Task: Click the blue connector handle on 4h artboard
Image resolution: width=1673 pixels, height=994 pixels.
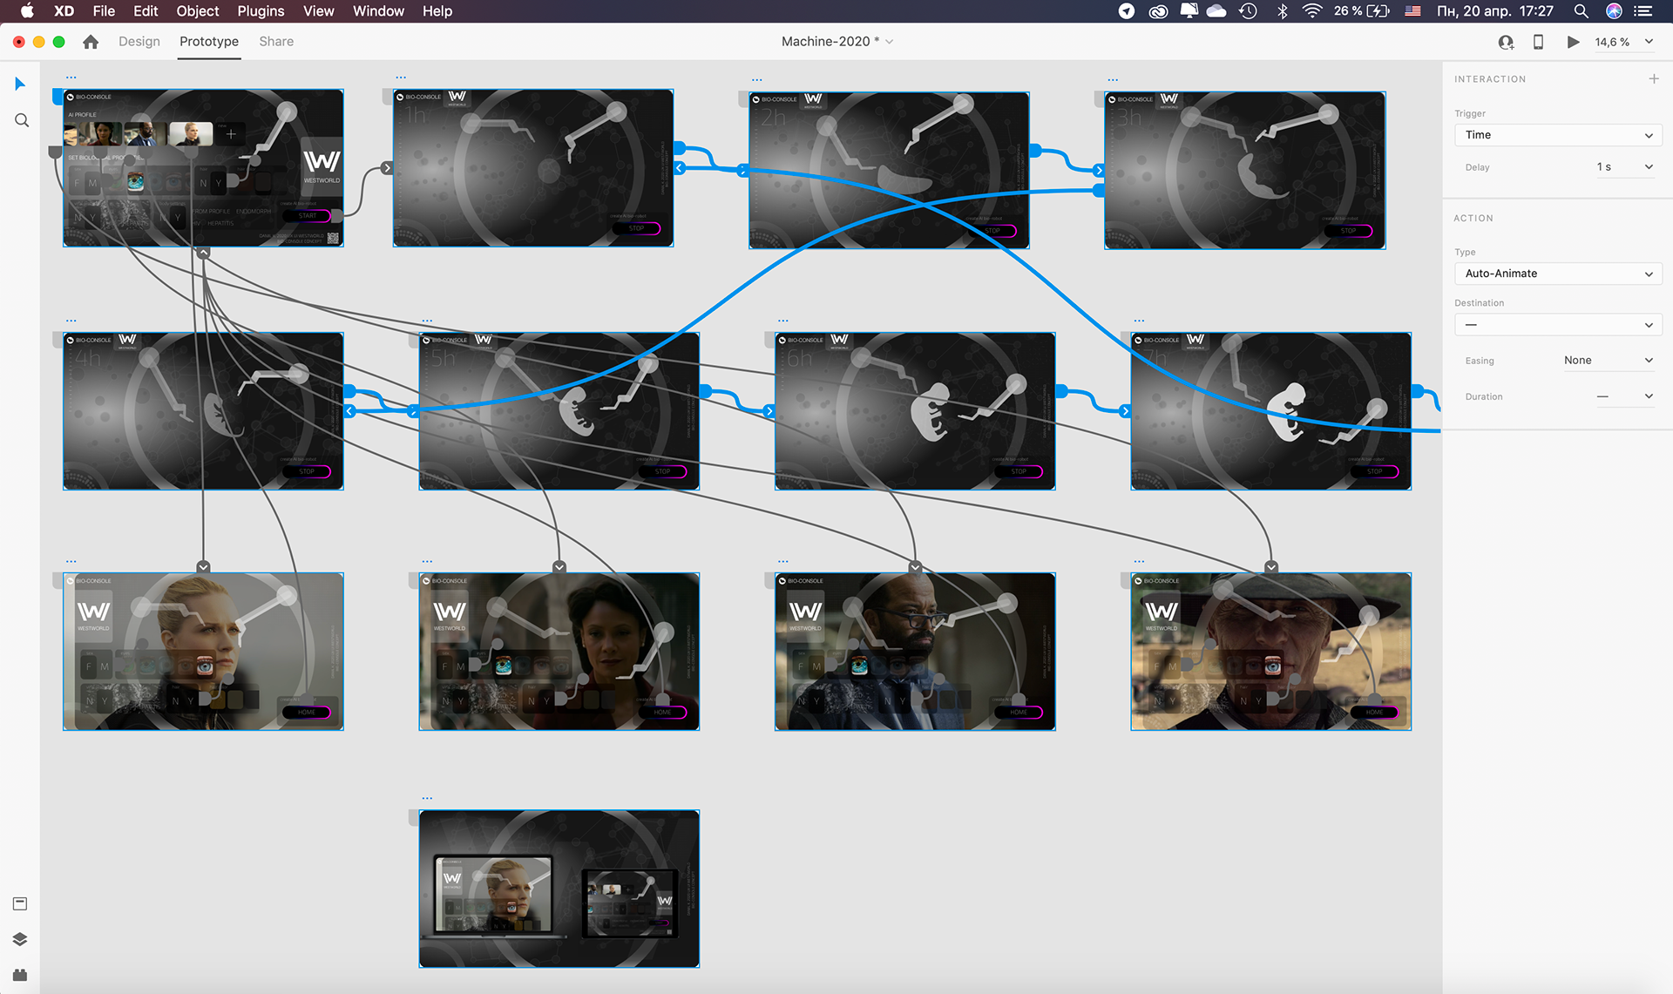Action: (x=349, y=391)
